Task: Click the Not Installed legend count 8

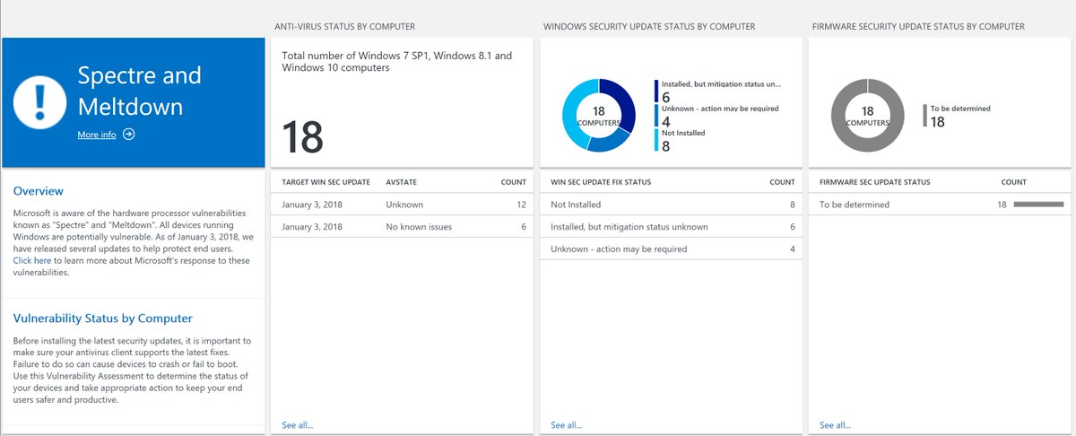Action: coord(665,146)
